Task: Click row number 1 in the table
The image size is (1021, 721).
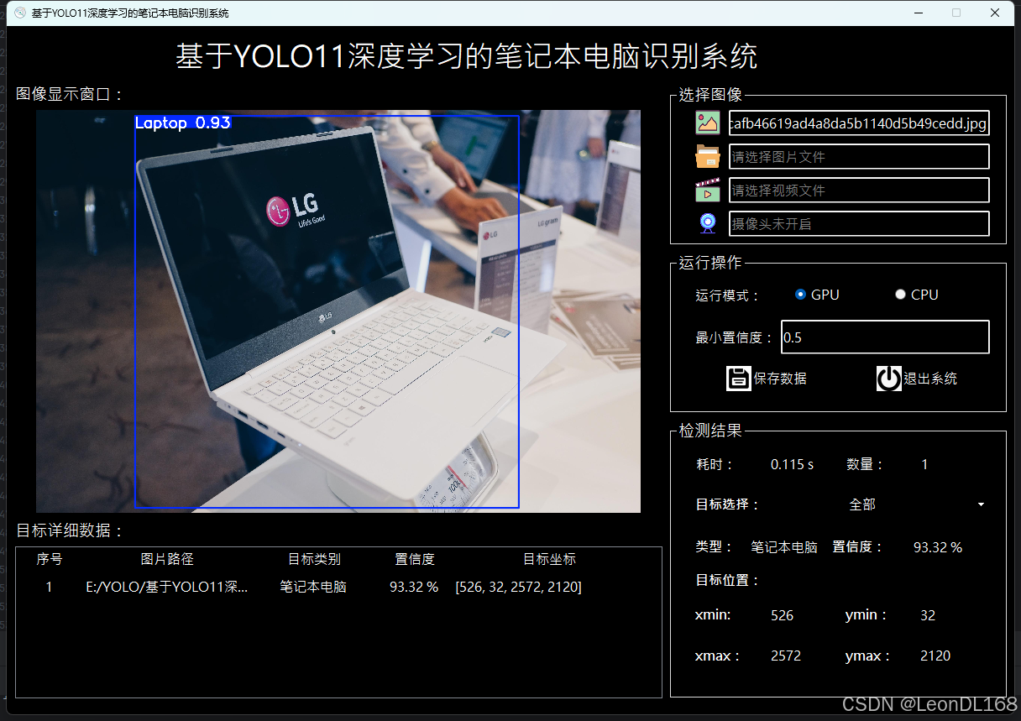Action: [x=49, y=587]
